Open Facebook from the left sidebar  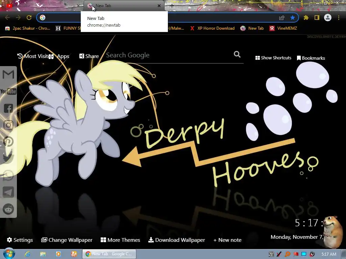point(8,108)
